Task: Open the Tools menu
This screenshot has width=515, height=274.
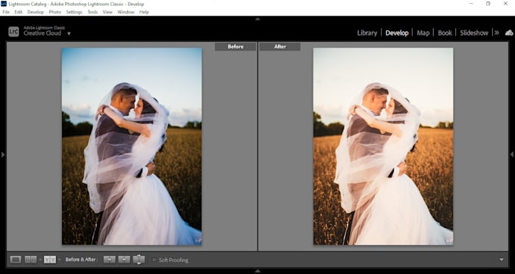Action: (x=92, y=12)
